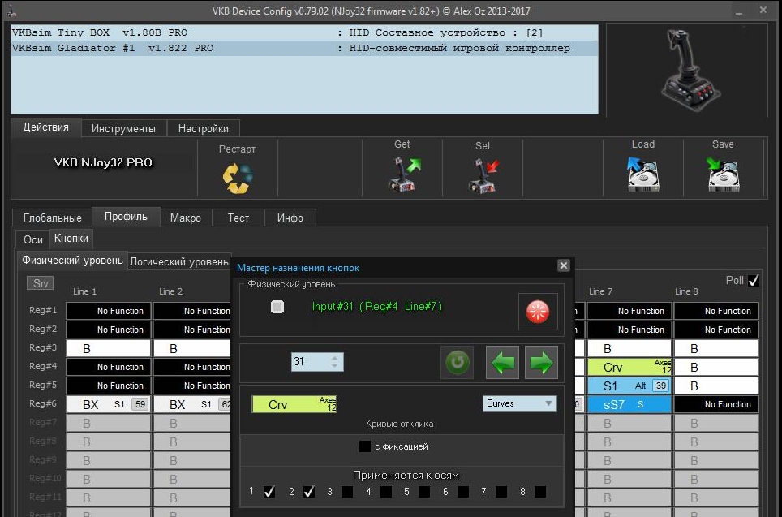Image resolution: width=782 pixels, height=517 pixels.
Task: Check axis 8 checkbox
Action: pos(540,492)
